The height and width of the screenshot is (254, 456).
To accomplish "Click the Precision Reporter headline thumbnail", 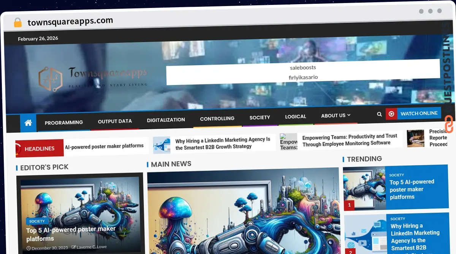I will pos(415,138).
